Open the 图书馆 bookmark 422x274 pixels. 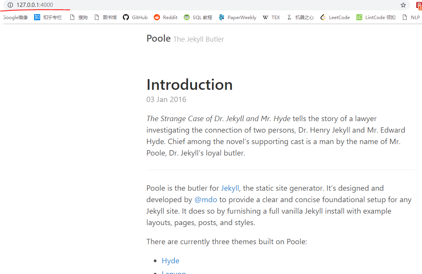click(x=106, y=18)
